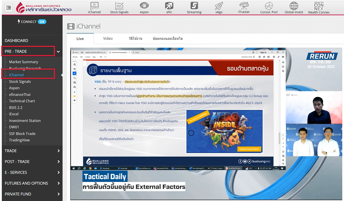This screenshot has width=344, height=201.
Task: Go to DASHBOARD in the sidebar
Action: (x=17, y=40)
